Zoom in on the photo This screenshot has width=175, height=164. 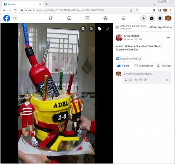click(x=83, y=29)
